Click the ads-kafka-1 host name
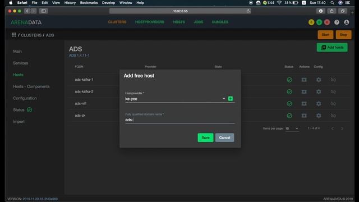The height and width of the screenshot is (202, 359). pyautogui.click(x=84, y=80)
